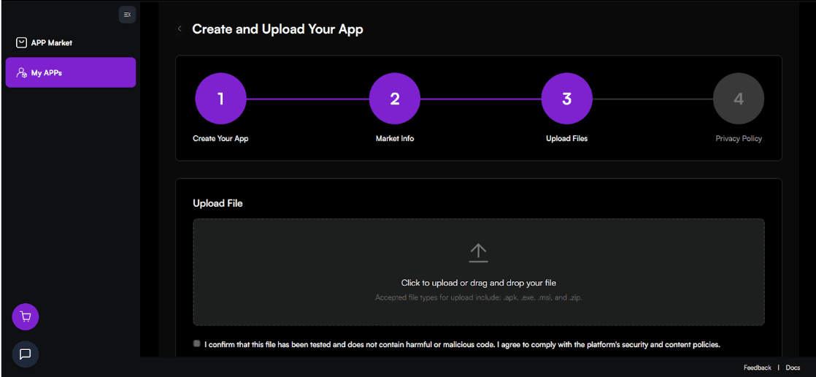The height and width of the screenshot is (377, 816).
Task: Open APP Market from the sidebar menu
Action: (51, 42)
